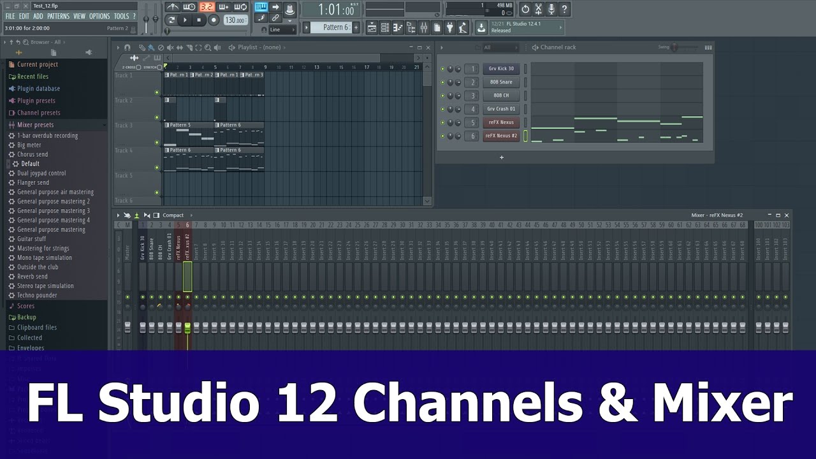
Task: Open the Grv Kick 30 channel button
Action: click(501, 69)
